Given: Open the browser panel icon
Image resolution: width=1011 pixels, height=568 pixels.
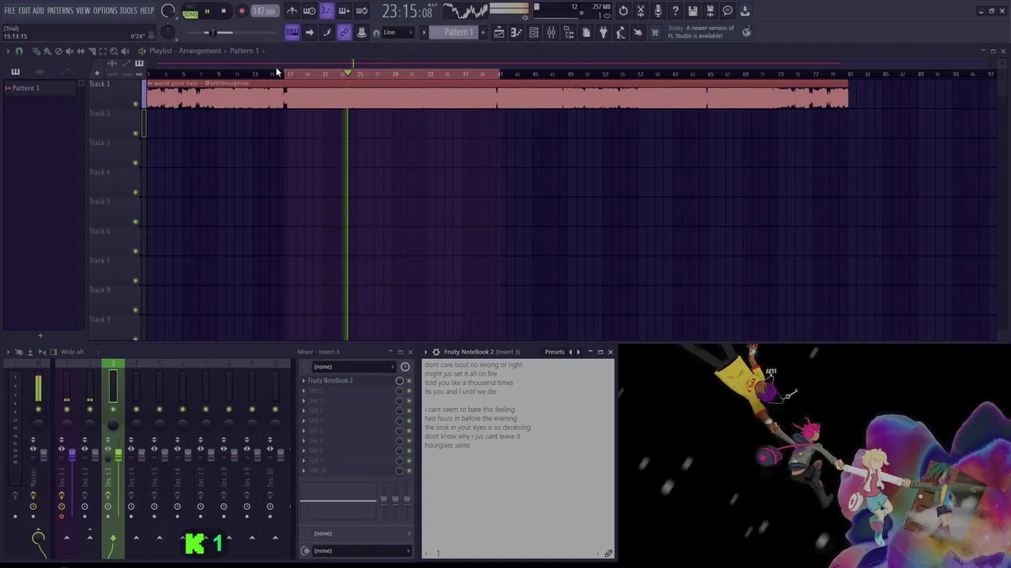Looking at the screenshot, I should coord(569,32).
